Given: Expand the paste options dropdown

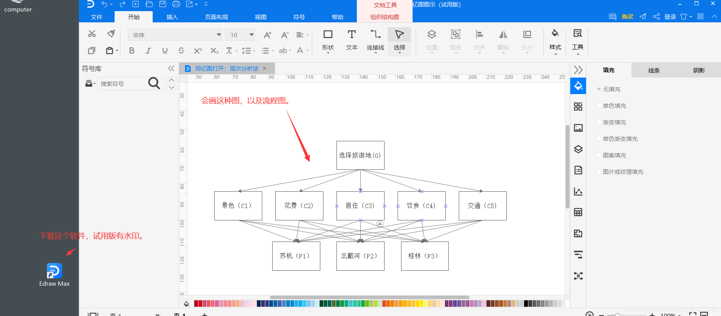Looking at the screenshot, I should pyautogui.click(x=117, y=50).
